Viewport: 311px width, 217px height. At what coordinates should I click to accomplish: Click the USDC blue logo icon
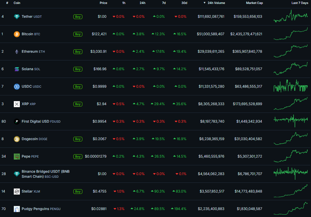[x=17, y=87]
